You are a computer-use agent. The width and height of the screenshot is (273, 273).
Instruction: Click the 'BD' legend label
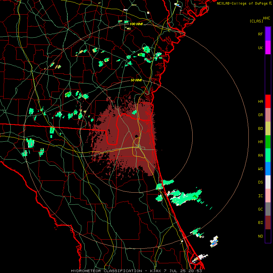[260, 129]
